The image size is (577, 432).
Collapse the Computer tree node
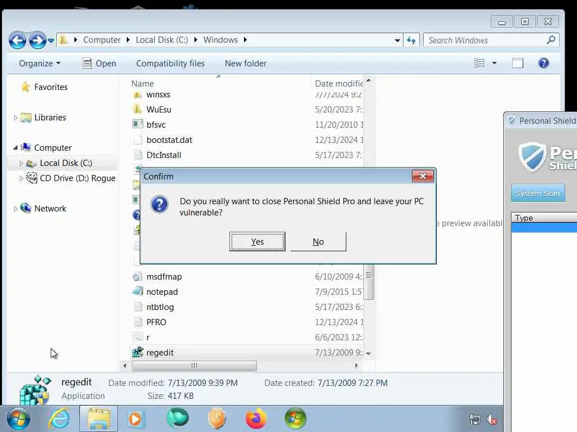click(x=15, y=148)
